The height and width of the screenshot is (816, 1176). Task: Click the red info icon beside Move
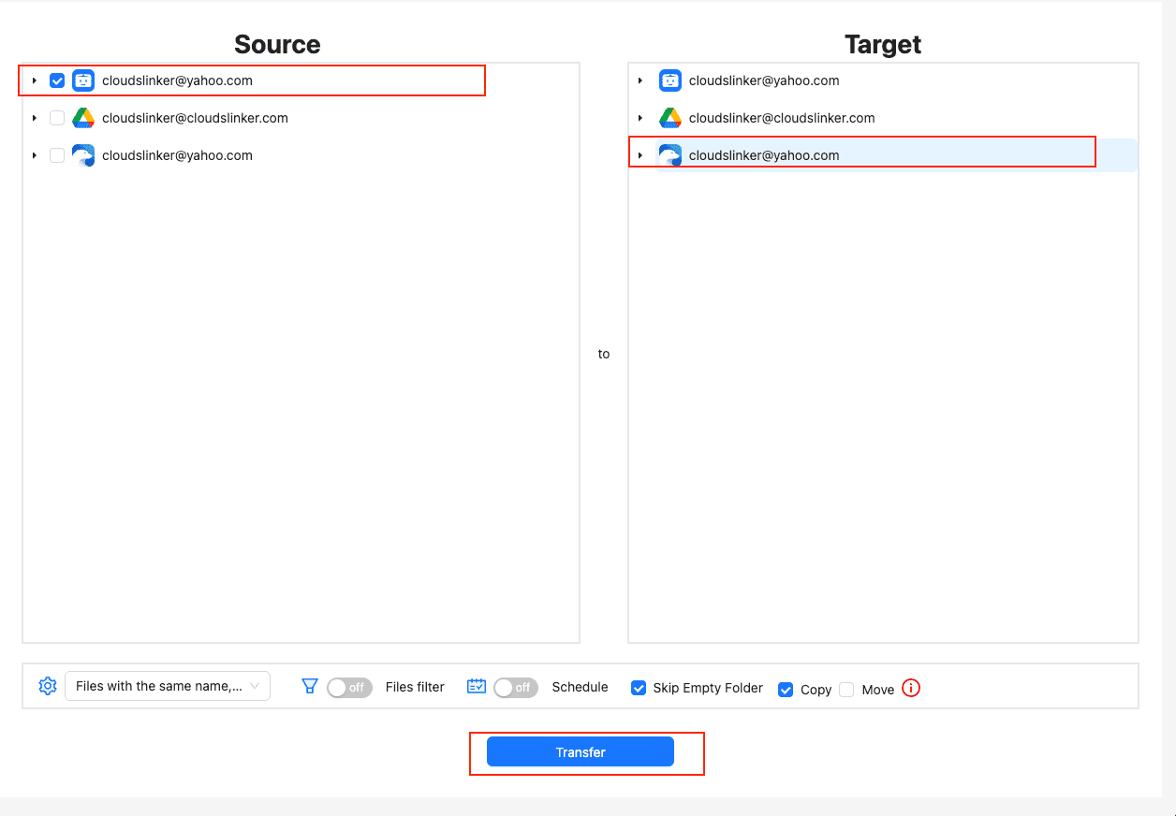911,689
